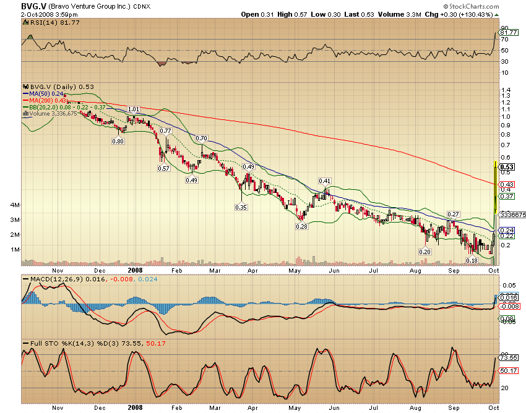Click the BVG.V ticker symbol title
The width and height of the screenshot is (526, 413).
[34, 6]
